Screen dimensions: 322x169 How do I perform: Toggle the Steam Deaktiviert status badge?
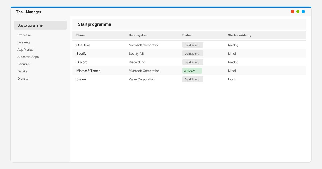pos(193,79)
